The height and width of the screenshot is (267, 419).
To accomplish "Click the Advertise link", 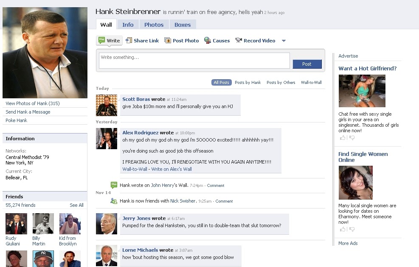I will tap(348, 56).
